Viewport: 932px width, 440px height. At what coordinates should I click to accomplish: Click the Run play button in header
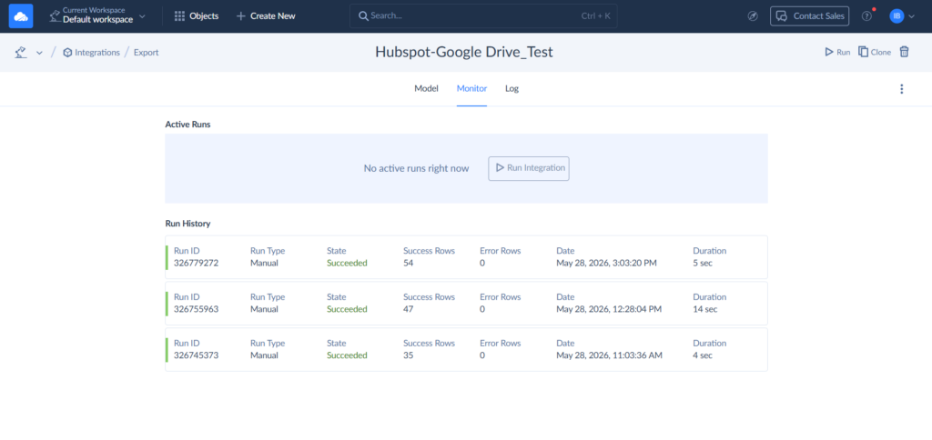tap(837, 52)
